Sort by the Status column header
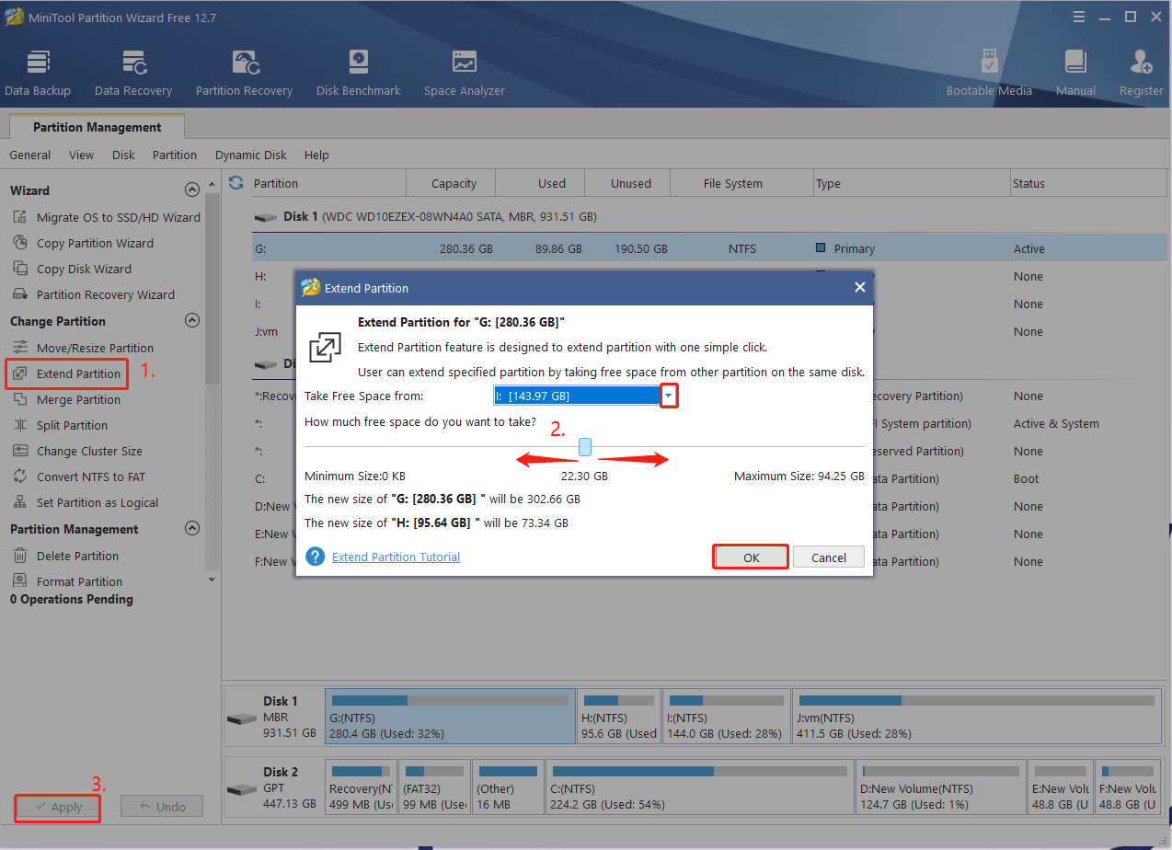The height and width of the screenshot is (850, 1172). pos(1089,183)
